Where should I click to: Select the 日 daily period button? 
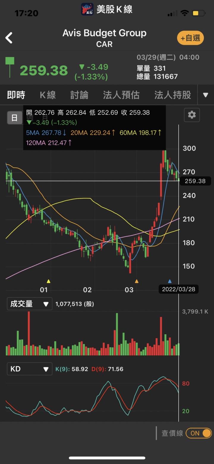[15, 118]
